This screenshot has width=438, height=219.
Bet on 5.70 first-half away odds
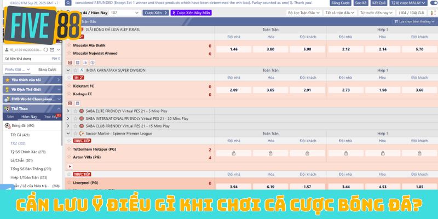419,49
